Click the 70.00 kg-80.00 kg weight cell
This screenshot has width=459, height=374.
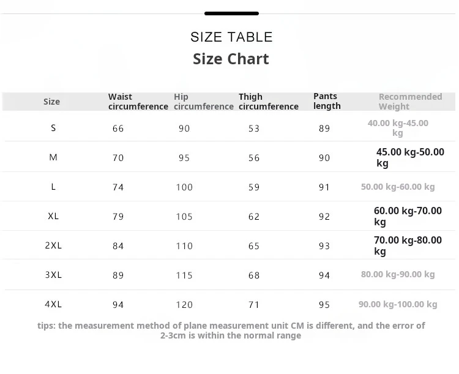[408, 245]
